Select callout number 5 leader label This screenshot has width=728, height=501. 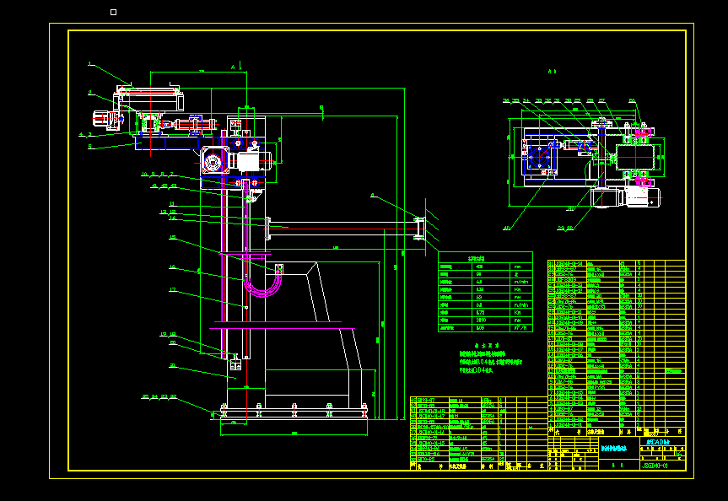click(90, 147)
